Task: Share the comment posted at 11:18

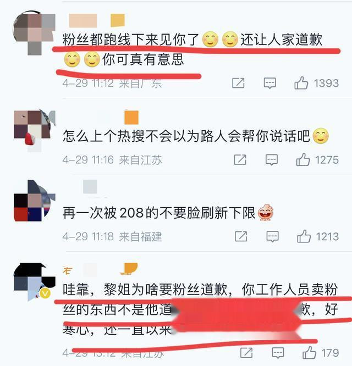Action: point(241,236)
